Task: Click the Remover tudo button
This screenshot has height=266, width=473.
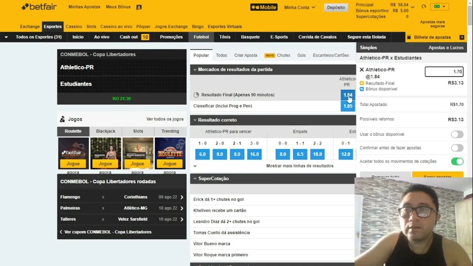Action: [385, 175]
